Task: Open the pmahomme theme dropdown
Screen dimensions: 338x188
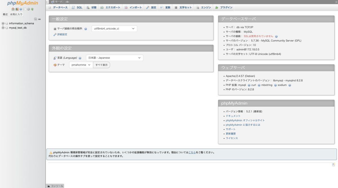Action: [81, 65]
